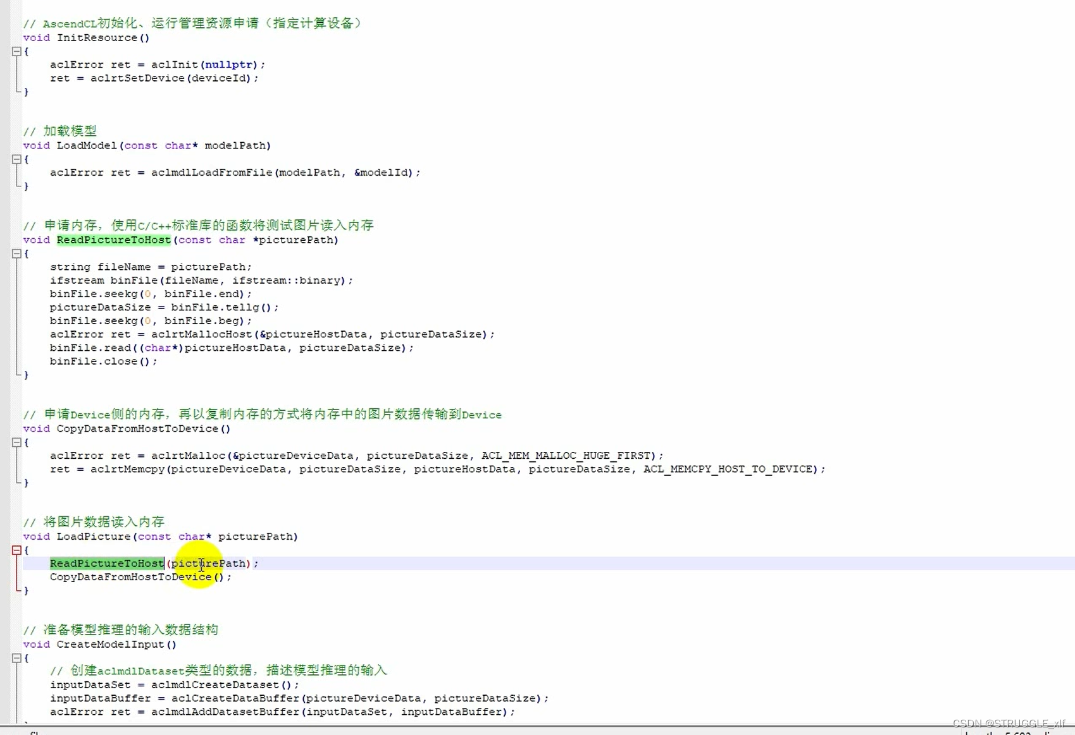Click pictureDataSize = binFile.tellg() line
This screenshot has width=1075, height=735.
pyautogui.click(x=165, y=307)
